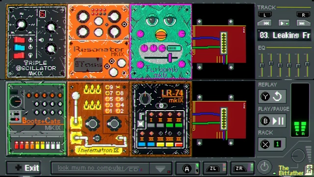This screenshot has height=177, width=314.
Task: Click the R shoulder button under TRACK
Action: coord(303,15)
